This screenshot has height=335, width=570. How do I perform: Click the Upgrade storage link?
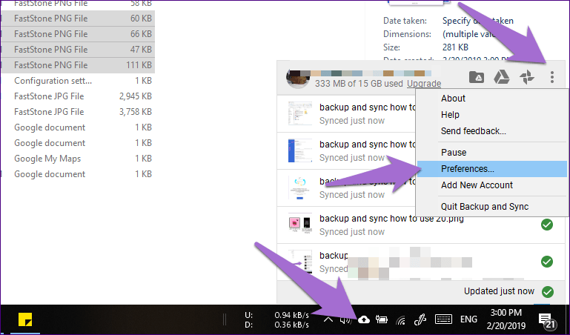[x=424, y=84]
